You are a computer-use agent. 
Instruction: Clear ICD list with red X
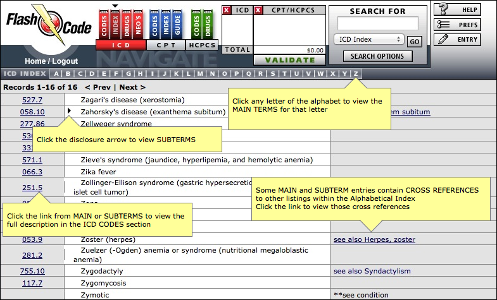(226, 10)
